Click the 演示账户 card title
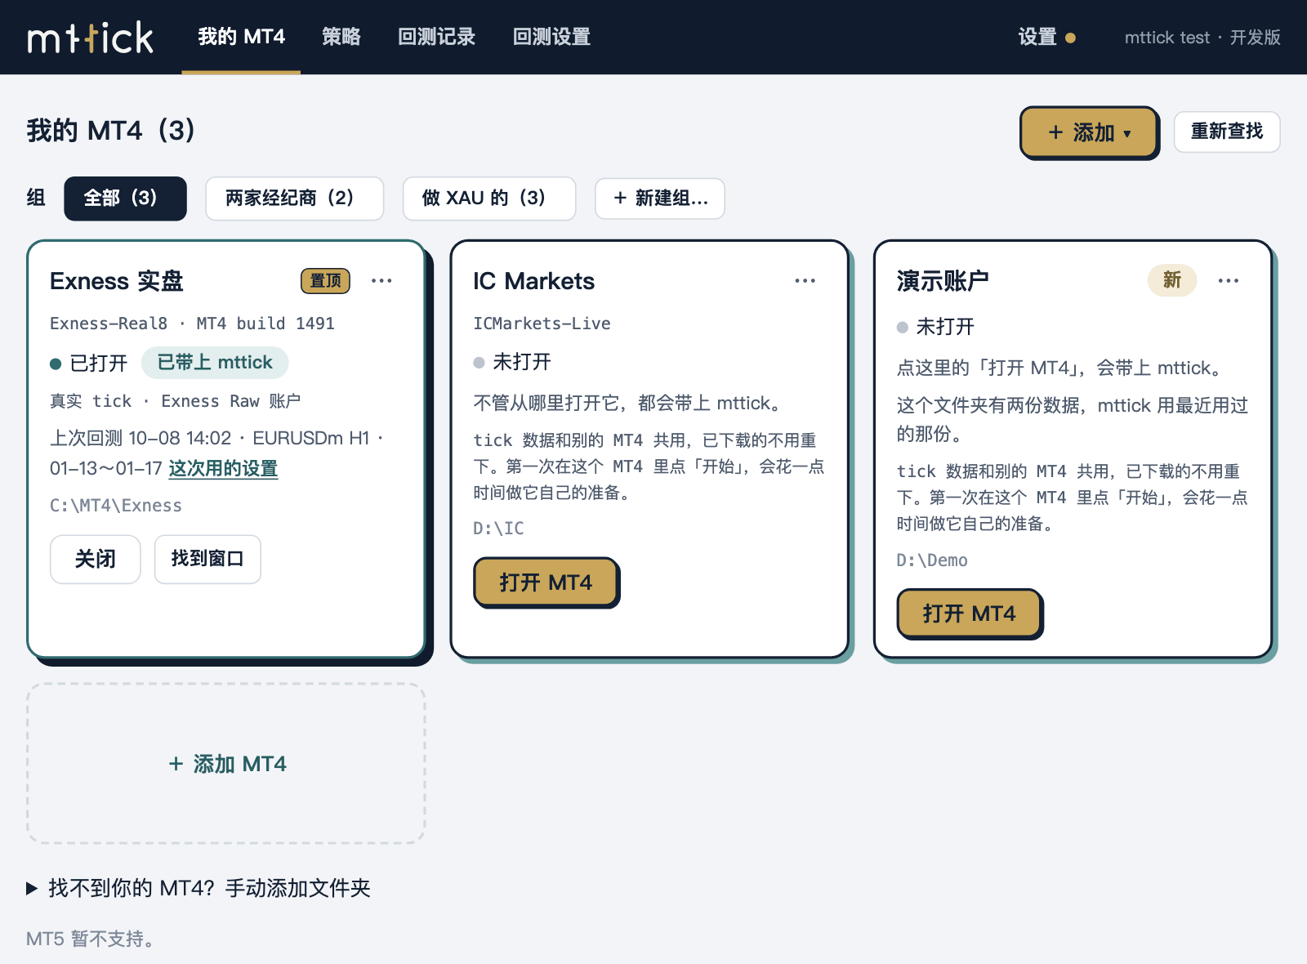This screenshot has height=964, width=1307. click(943, 281)
